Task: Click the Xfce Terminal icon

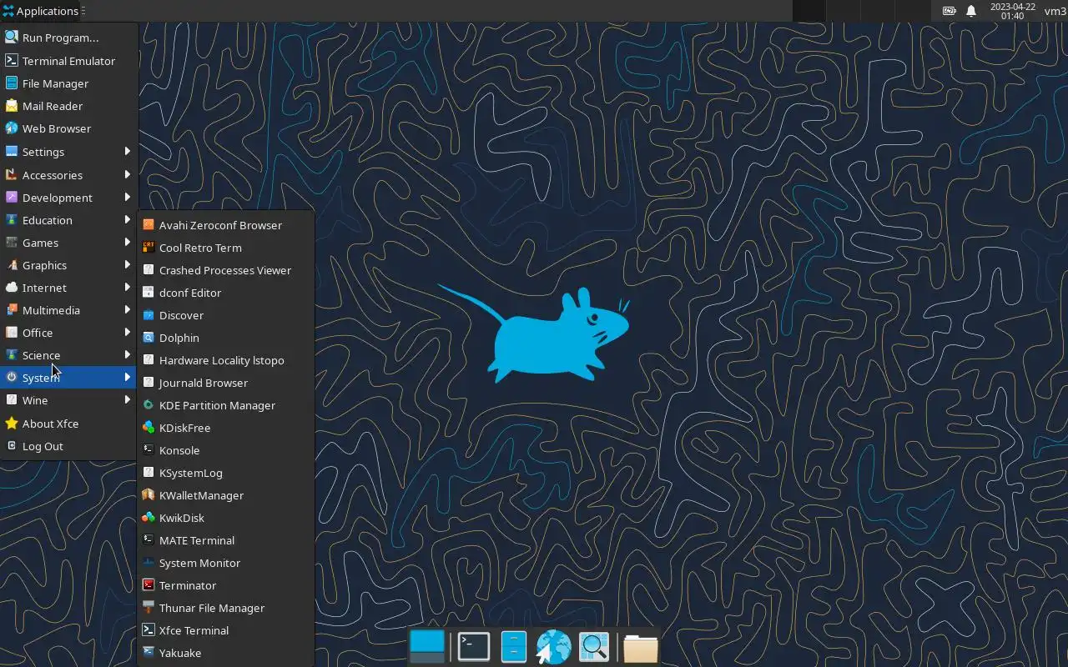Action: 149,630
